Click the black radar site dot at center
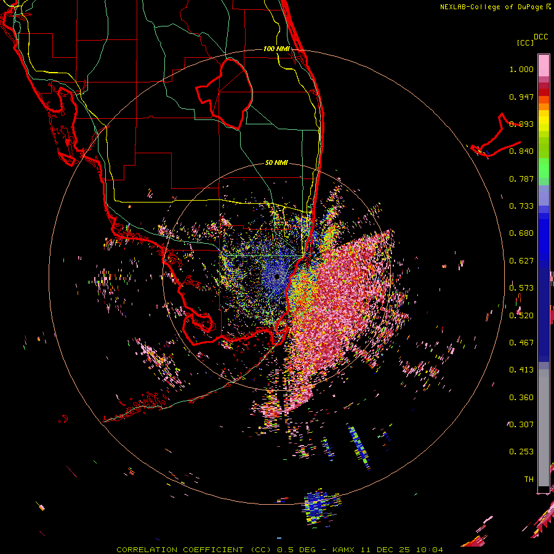Image resolution: width=554 pixels, height=554 pixels. pyautogui.click(x=276, y=276)
